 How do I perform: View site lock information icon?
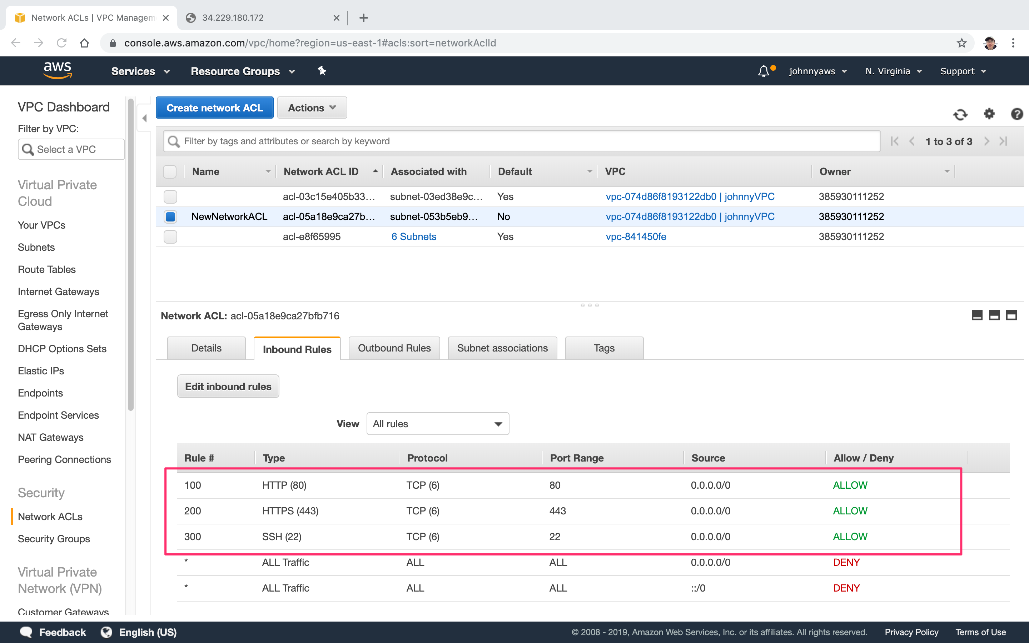pyautogui.click(x=113, y=43)
